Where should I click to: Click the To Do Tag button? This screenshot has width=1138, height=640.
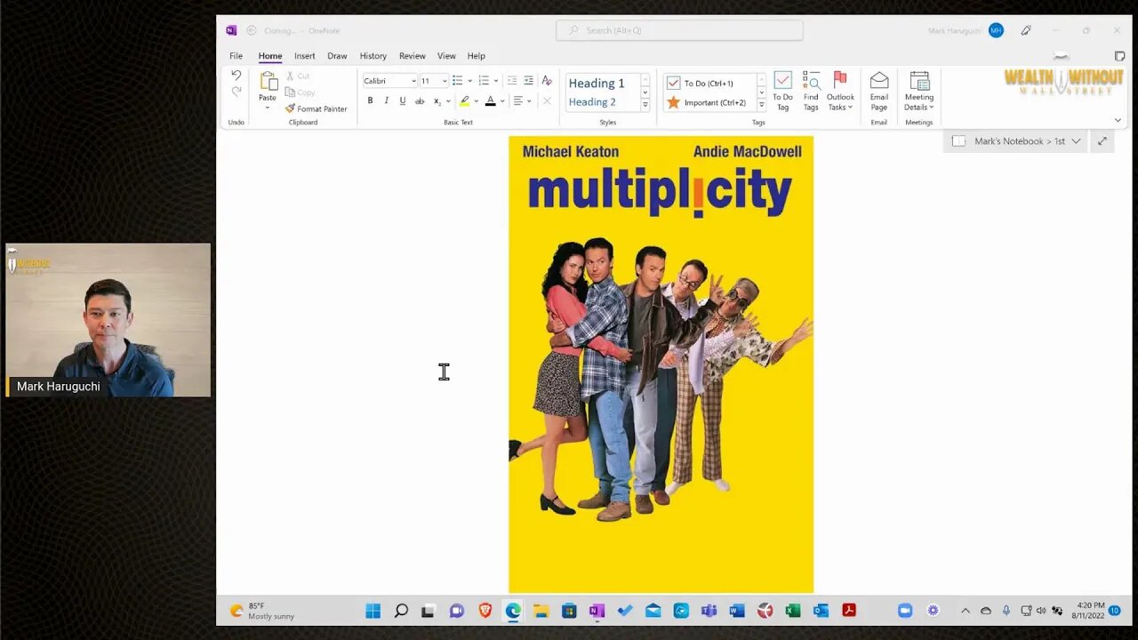click(782, 92)
